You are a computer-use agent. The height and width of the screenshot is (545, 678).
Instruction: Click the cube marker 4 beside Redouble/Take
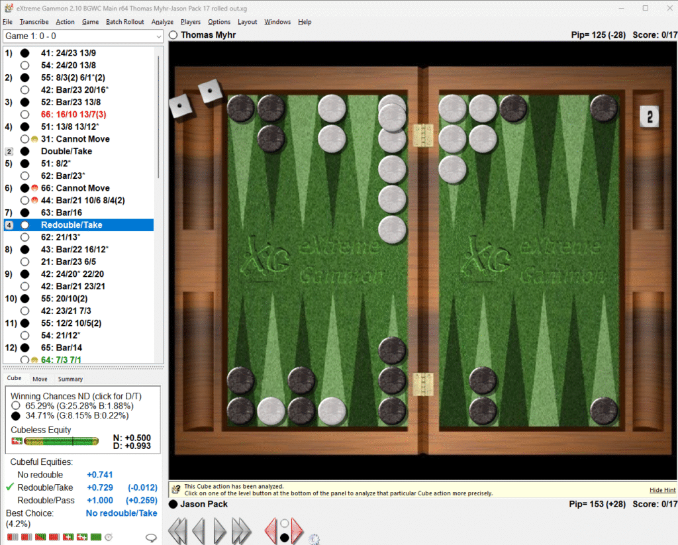[9, 225]
